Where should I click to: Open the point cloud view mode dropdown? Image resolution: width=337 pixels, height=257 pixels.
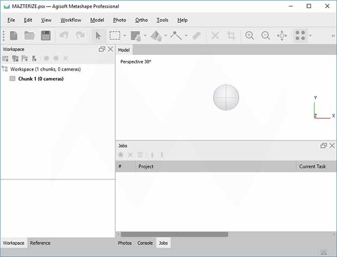point(310,36)
